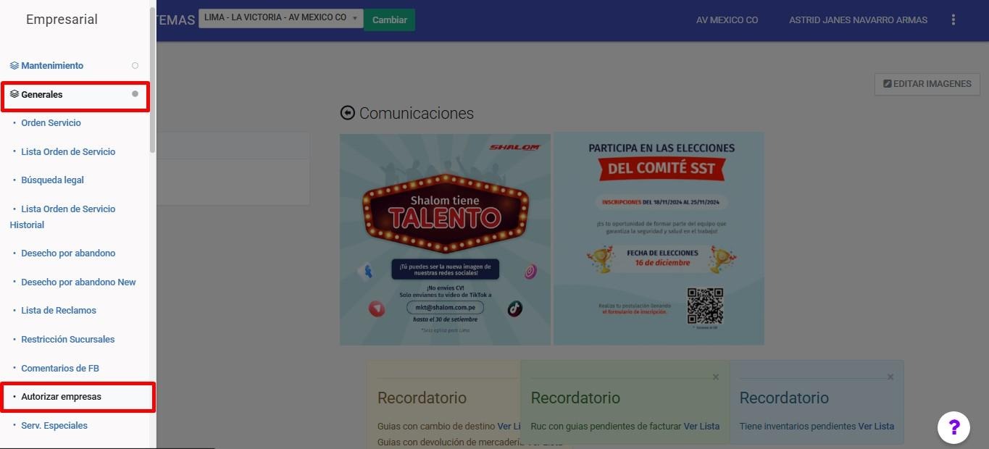Click the EDITAR IMAGENES button
This screenshot has width=989, height=449.
click(927, 84)
